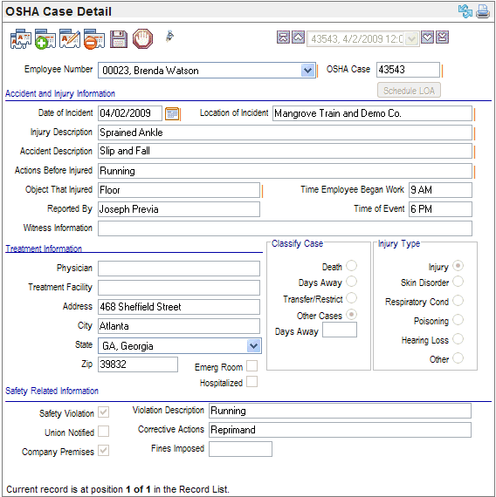The width and height of the screenshot is (496, 497).
Task: Jump to the last record navigation button
Action: click(443, 37)
